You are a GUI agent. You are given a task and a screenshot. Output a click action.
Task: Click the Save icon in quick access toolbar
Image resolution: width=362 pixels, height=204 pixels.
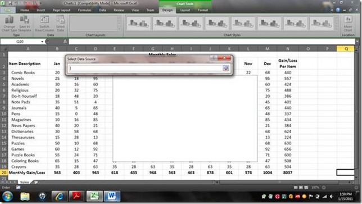pos(10,3)
